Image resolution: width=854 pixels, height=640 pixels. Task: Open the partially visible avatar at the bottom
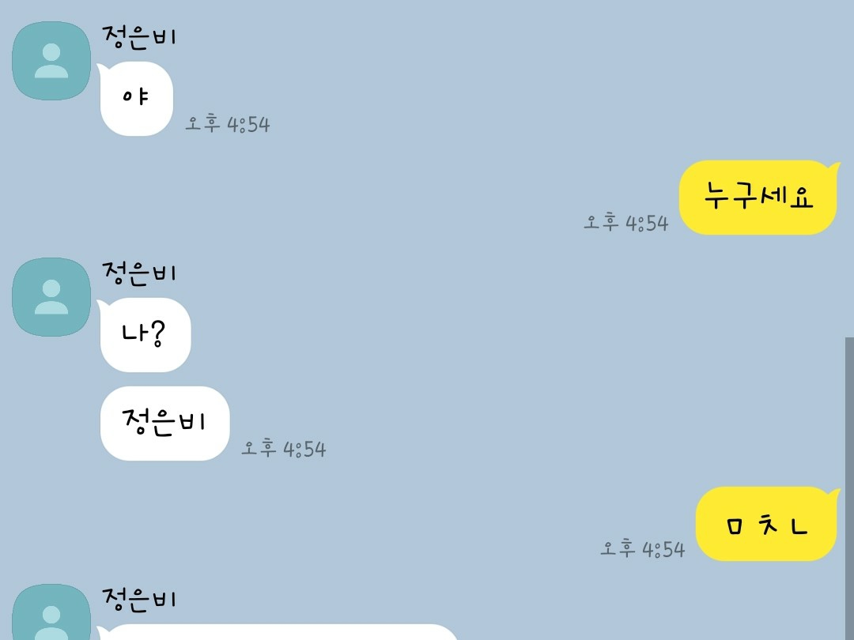(x=51, y=612)
